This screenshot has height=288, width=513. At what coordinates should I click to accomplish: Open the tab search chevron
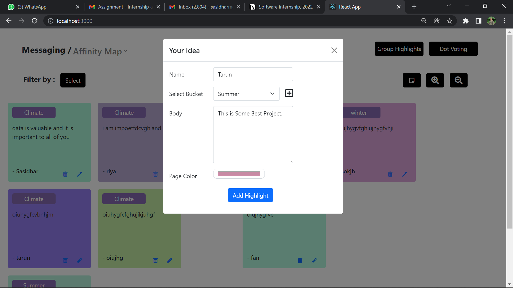[x=449, y=6]
